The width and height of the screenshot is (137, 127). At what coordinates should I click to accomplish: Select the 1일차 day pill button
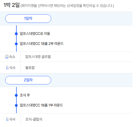click(28, 18)
